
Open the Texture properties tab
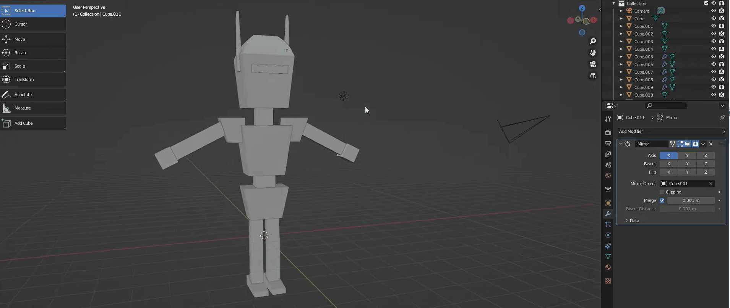coord(608,281)
